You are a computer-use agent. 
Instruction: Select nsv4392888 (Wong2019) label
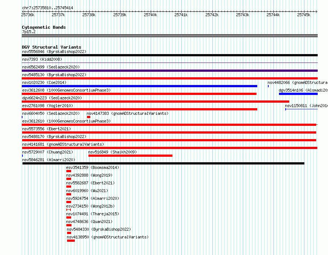tap(89, 175)
